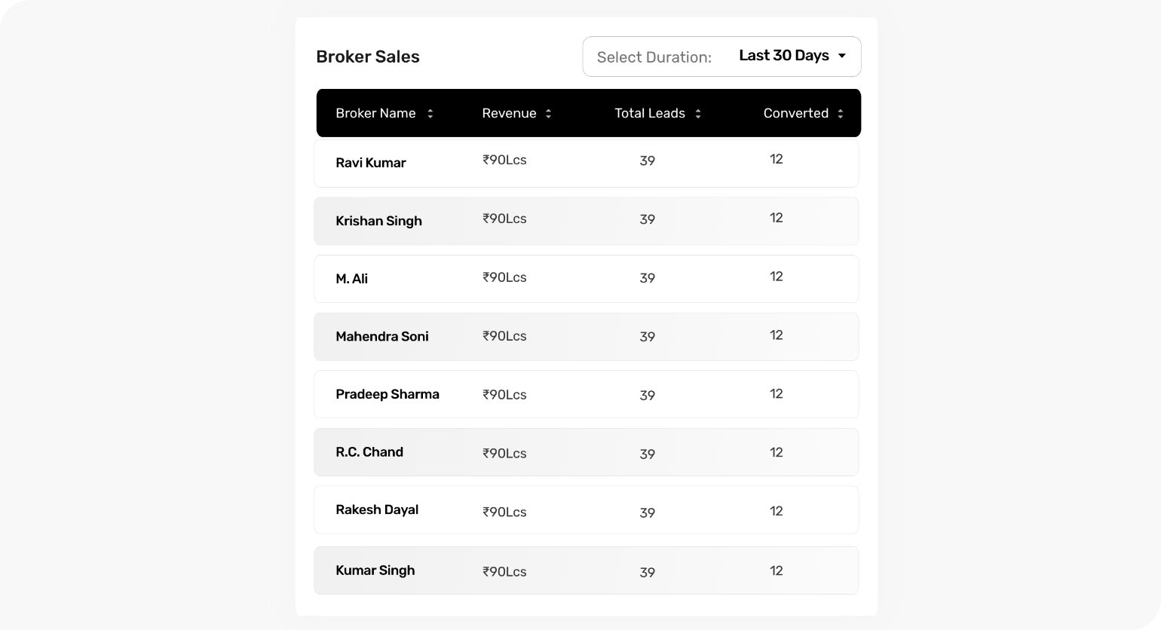
Task: Toggle sorting on Total Leads sort icon
Action: [698, 114]
